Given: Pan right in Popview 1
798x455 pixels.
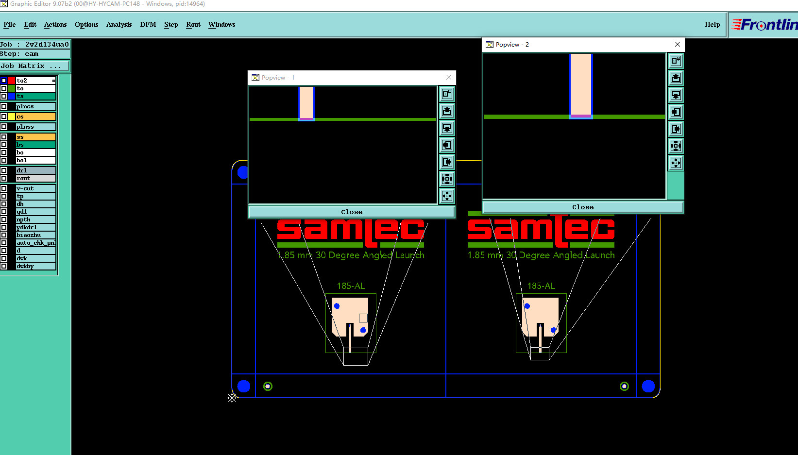Looking at the screenshot, I should [447, 162].
